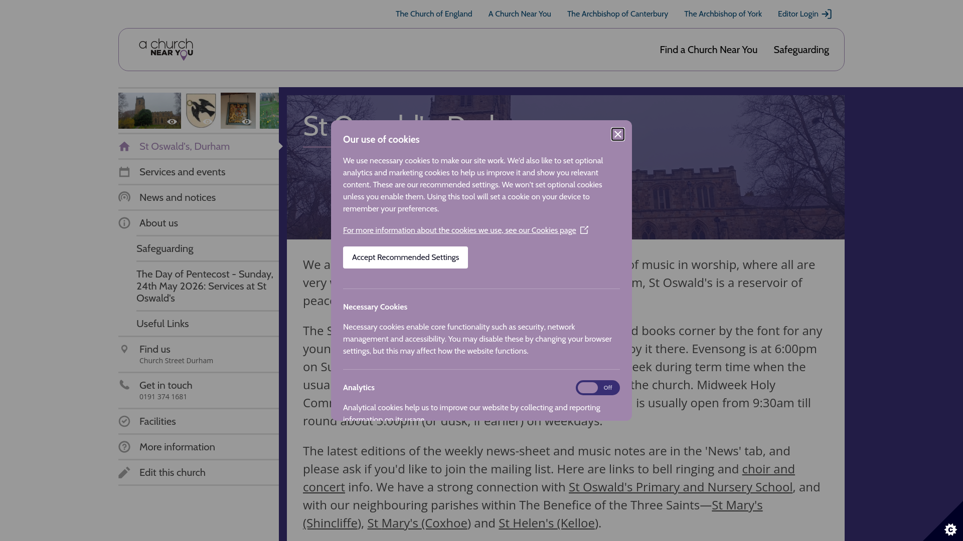The image size is (963, 541).
Task: View the raven crest shield thumbnail
Action: (201, 111)
